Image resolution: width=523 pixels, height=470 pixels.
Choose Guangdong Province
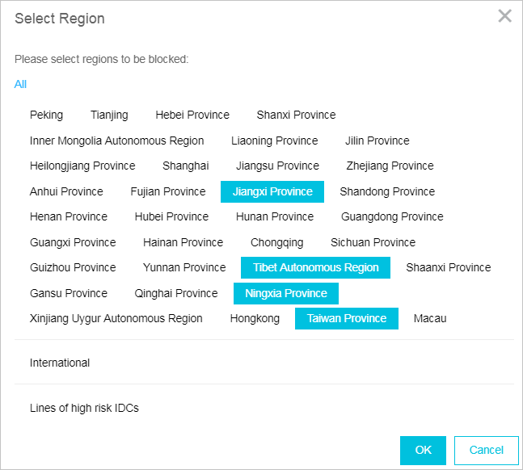click(x=392, y=216)
